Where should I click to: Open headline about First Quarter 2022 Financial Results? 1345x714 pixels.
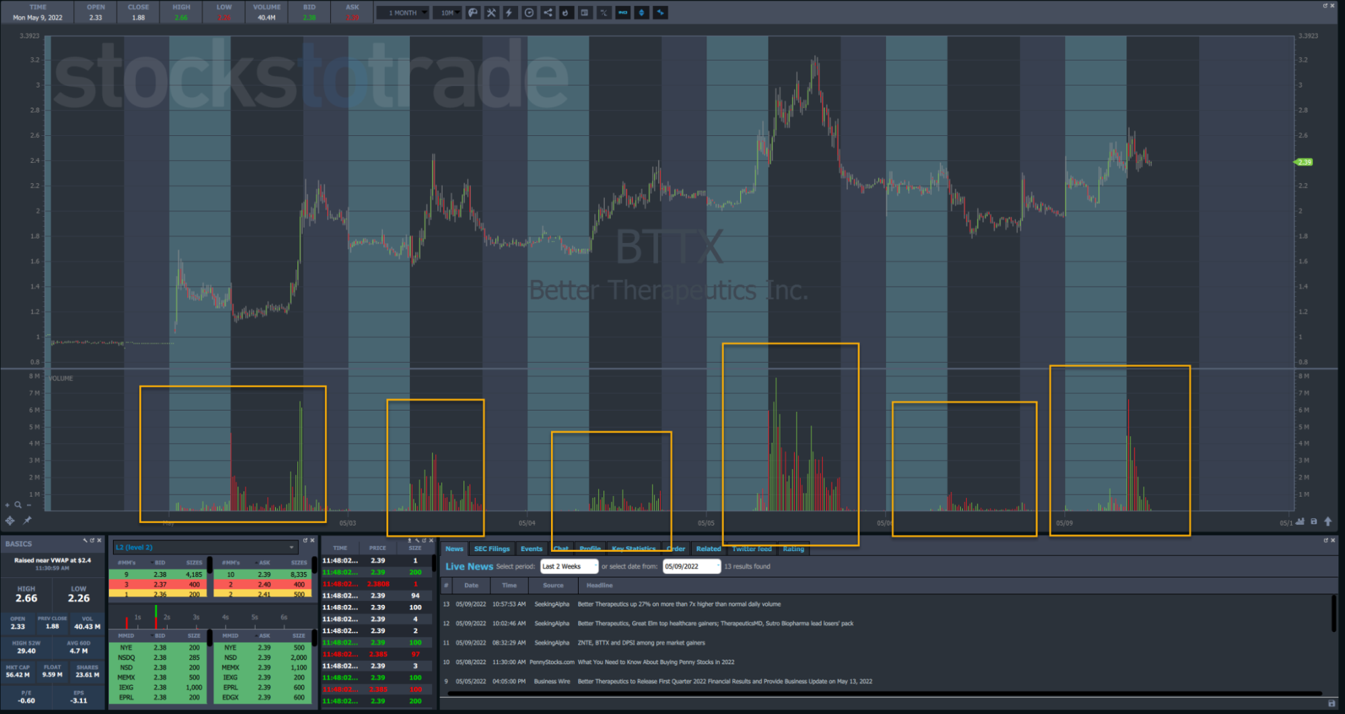pos(725,682)
